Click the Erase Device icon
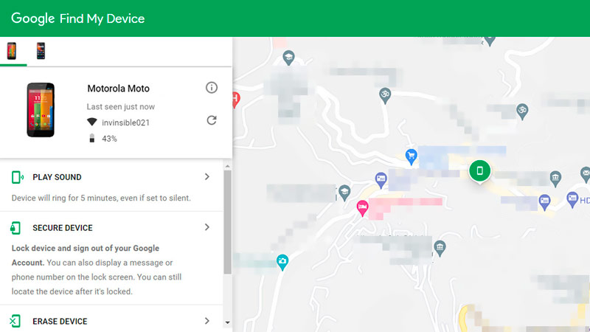The image size is (590, 332). [x=16, y=321]
